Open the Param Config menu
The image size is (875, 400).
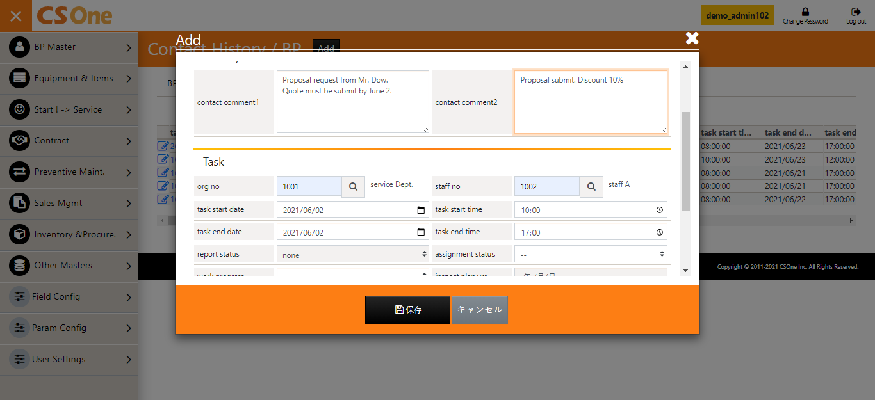(69, 328)
